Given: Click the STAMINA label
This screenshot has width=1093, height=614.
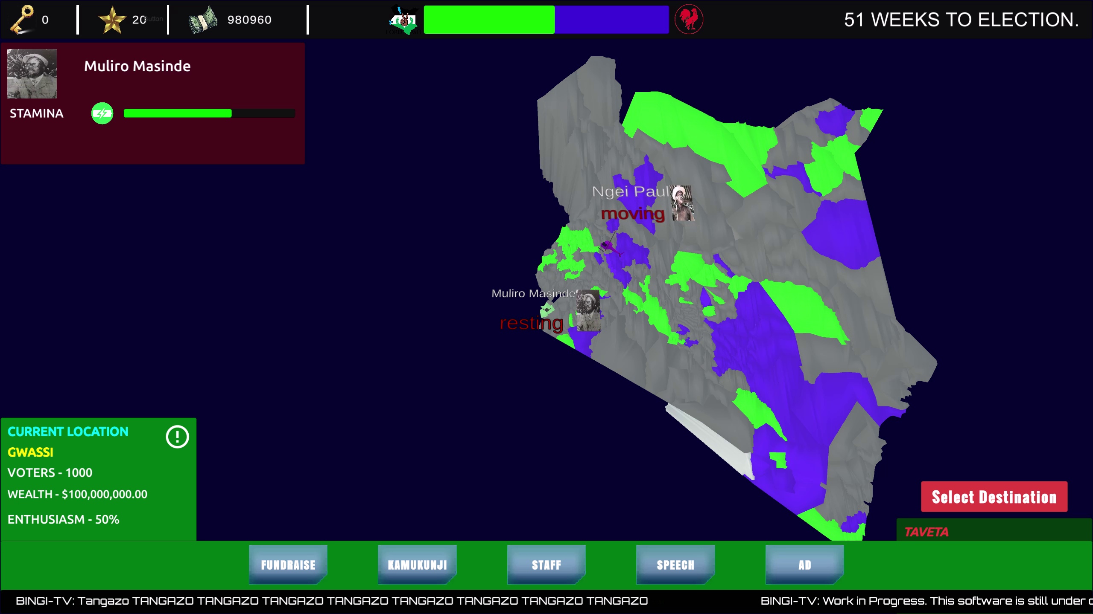Looking at the screenshot, I should (36, 113).
